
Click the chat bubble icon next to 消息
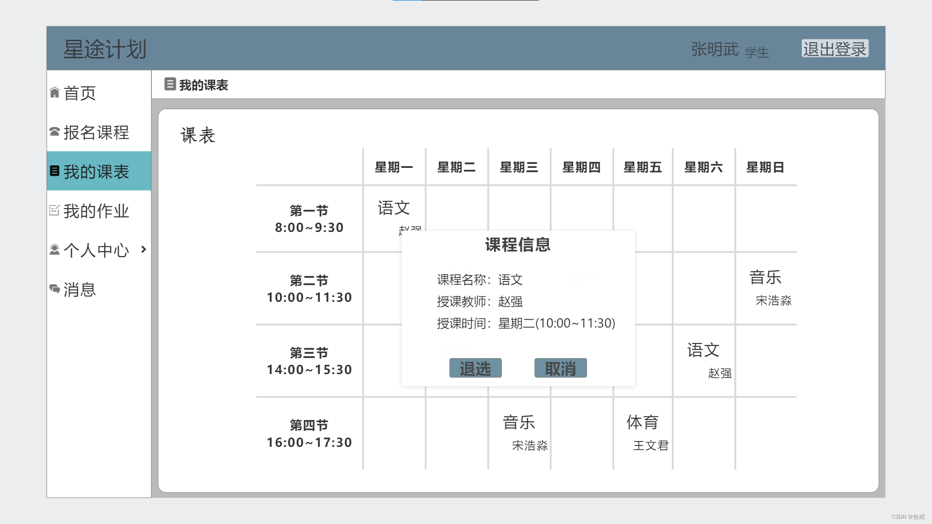[54, 289]
